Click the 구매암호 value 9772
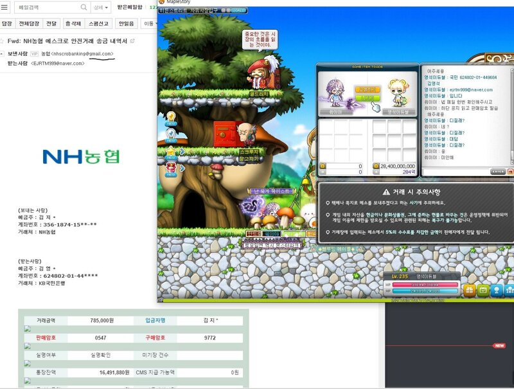The width and height of the screenshot is (514, 389). [x=210, y=338]
